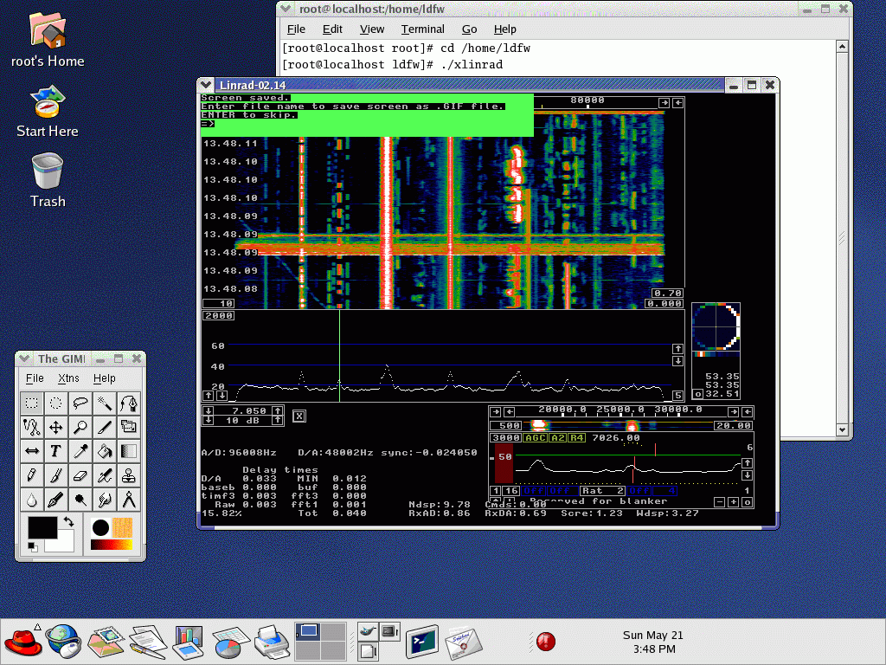Select the Airbrush tool in GIMP
The width and height of the screenshot is (886, 665).
(105, 475)
